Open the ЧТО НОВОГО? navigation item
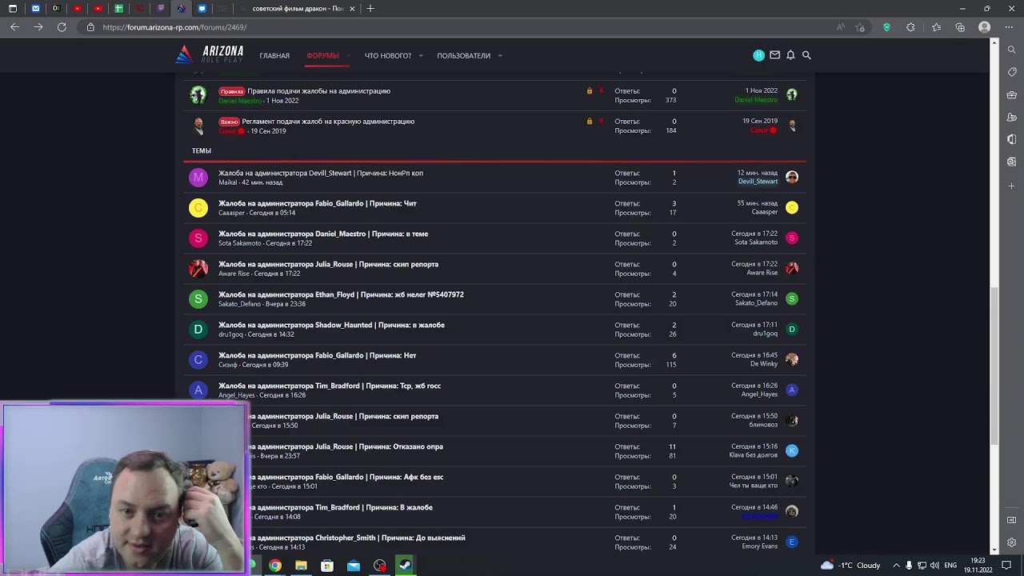The height and width of the screenshot is (576, 1024). click(388, 56)
